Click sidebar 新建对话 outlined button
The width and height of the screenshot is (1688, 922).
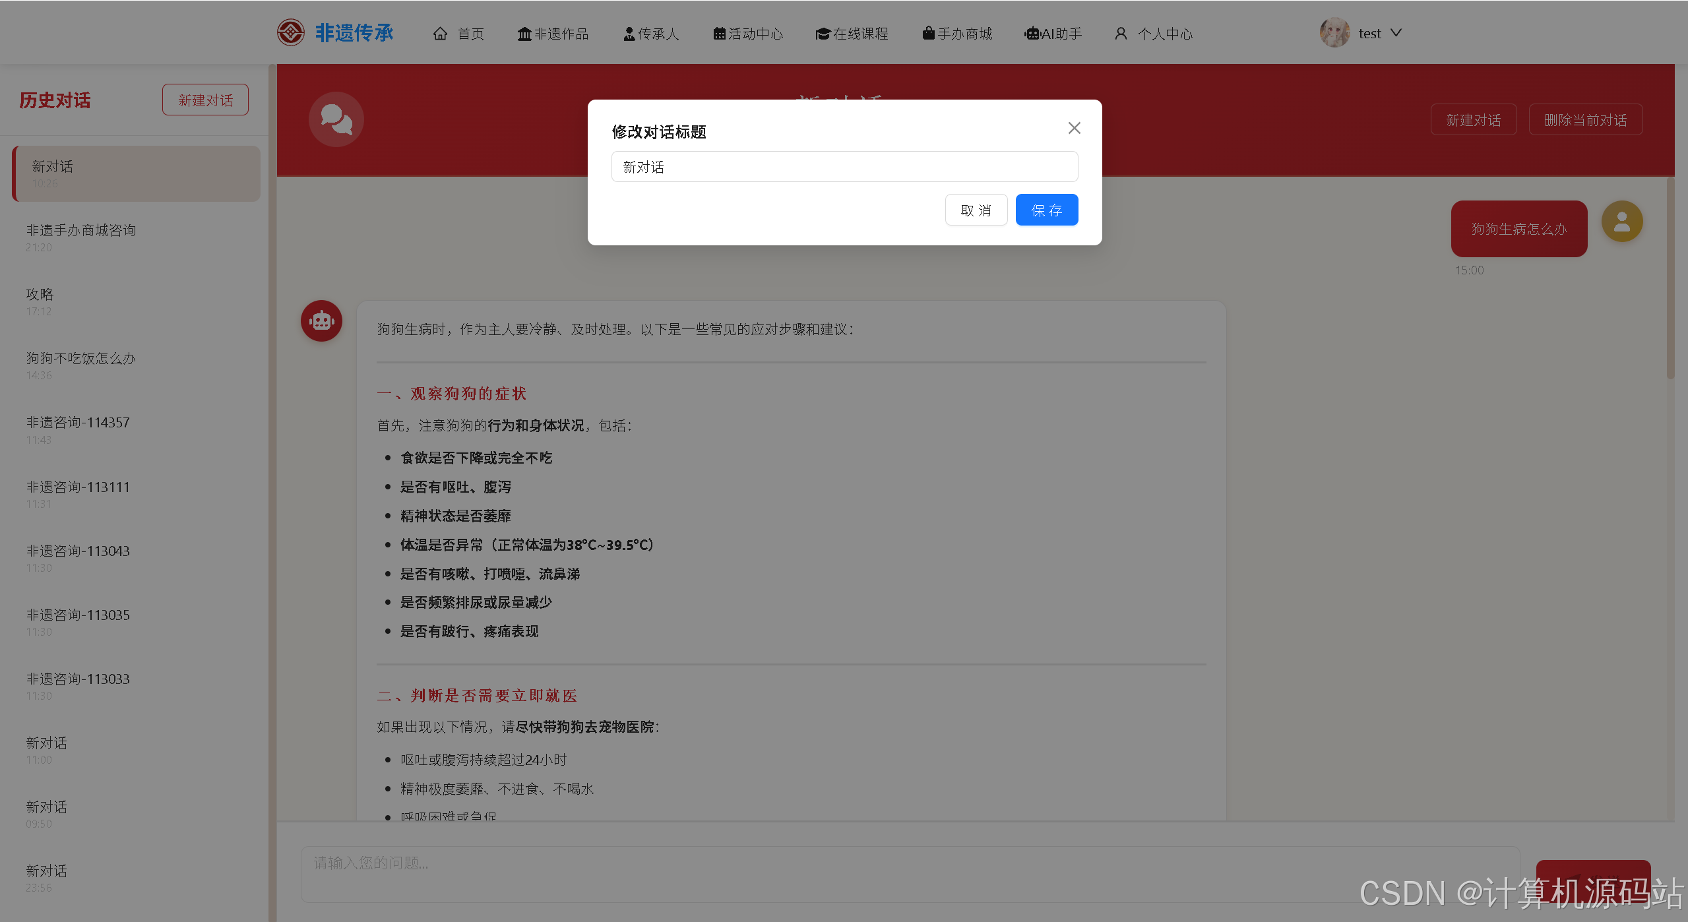(205, 100)
